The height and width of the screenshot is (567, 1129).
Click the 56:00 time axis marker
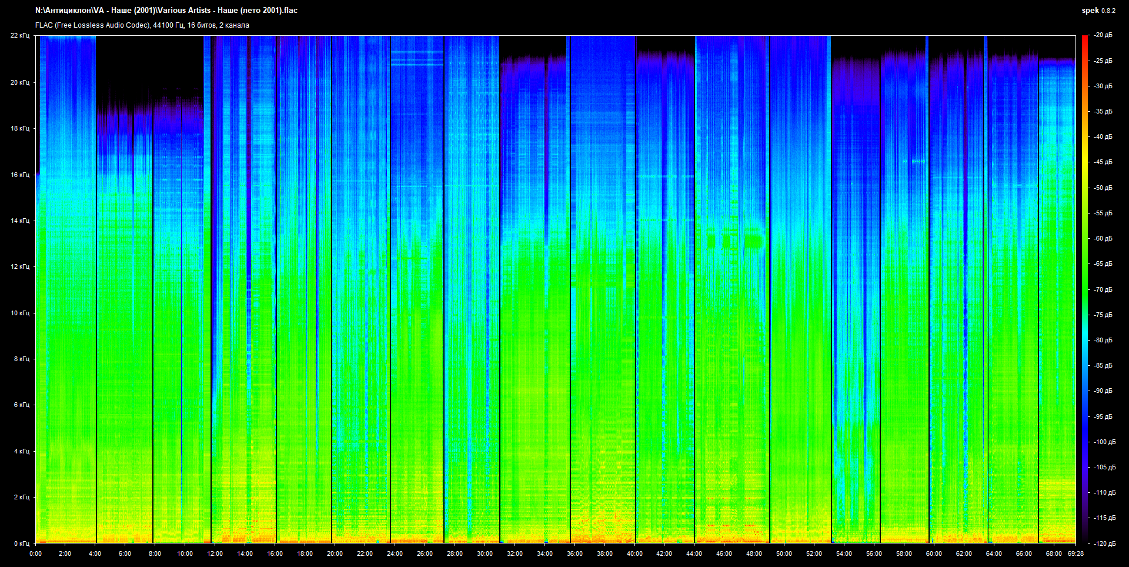coord(874,553)
